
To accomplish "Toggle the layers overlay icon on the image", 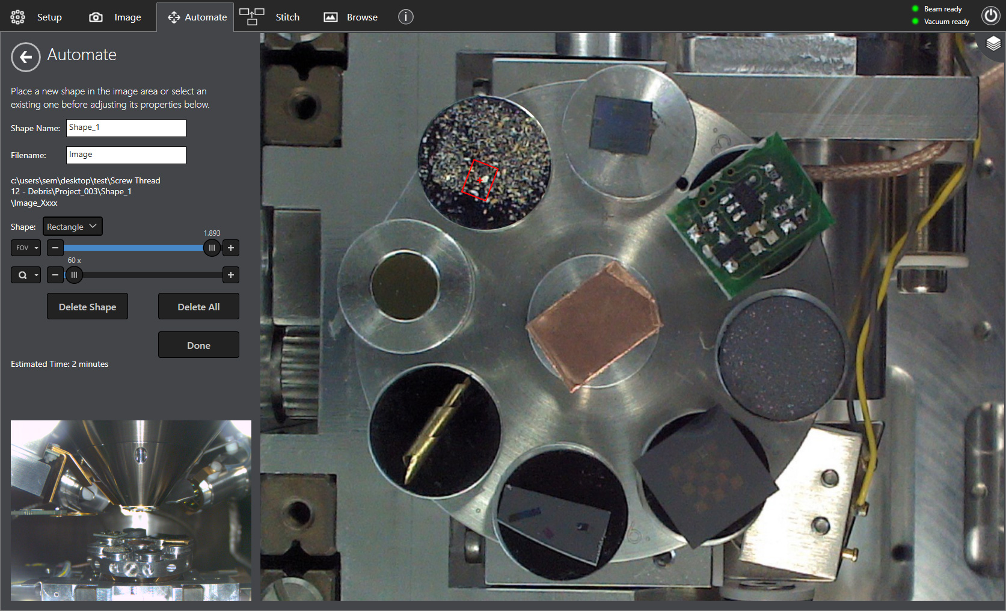I will (993, 43).
